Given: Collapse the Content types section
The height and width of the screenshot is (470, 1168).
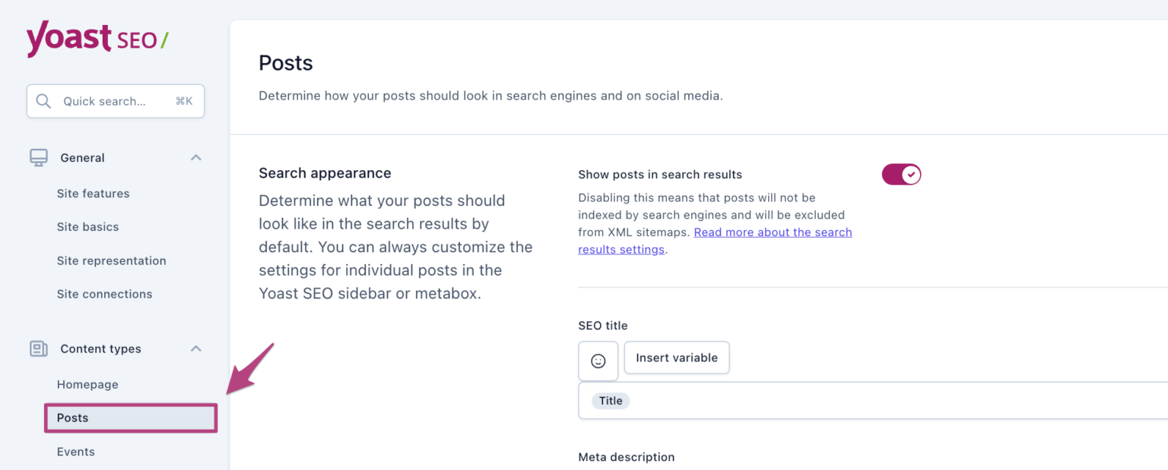Looking at the screenshot, I should coord(195,349).
